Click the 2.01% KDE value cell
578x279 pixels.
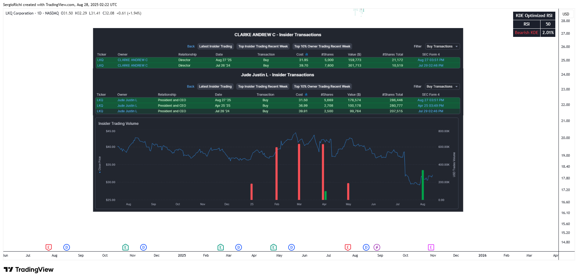pyautogui.click(x=548, y=32)
